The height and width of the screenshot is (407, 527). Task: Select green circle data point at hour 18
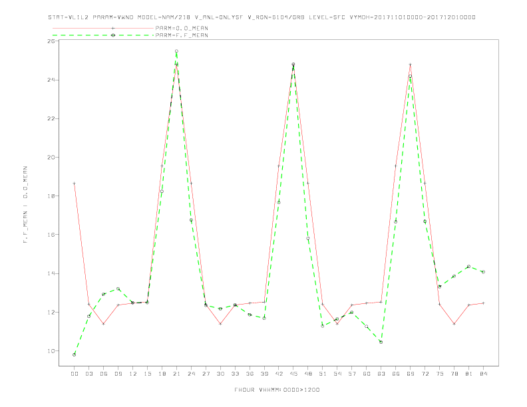coord(162,192)
